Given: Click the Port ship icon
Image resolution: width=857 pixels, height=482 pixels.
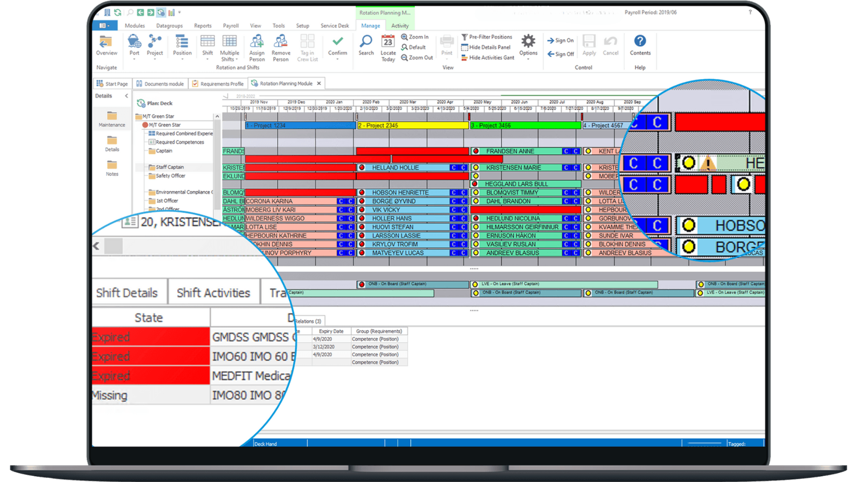Looking at the screenshot, I should (x=134, y=42).
